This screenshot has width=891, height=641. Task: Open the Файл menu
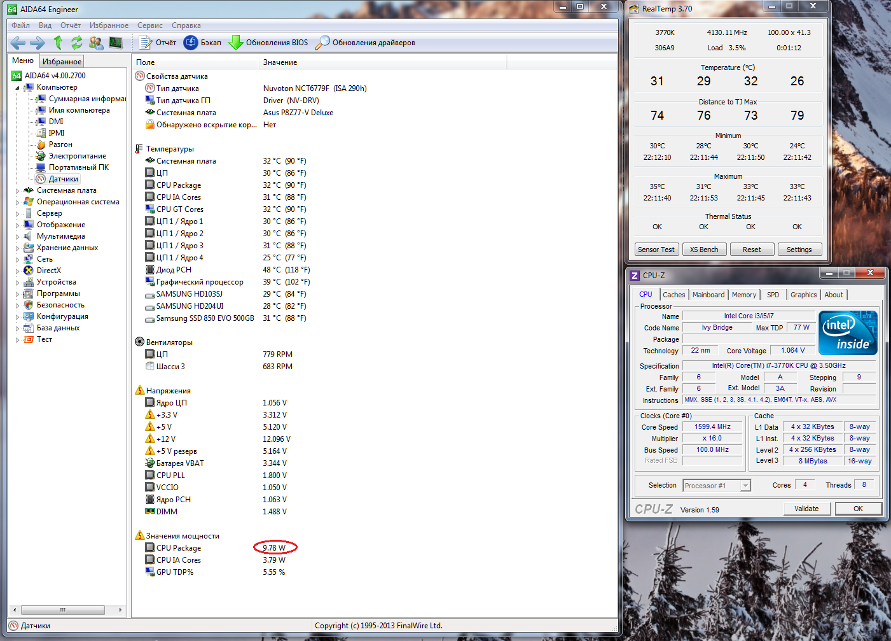point(21,25)
